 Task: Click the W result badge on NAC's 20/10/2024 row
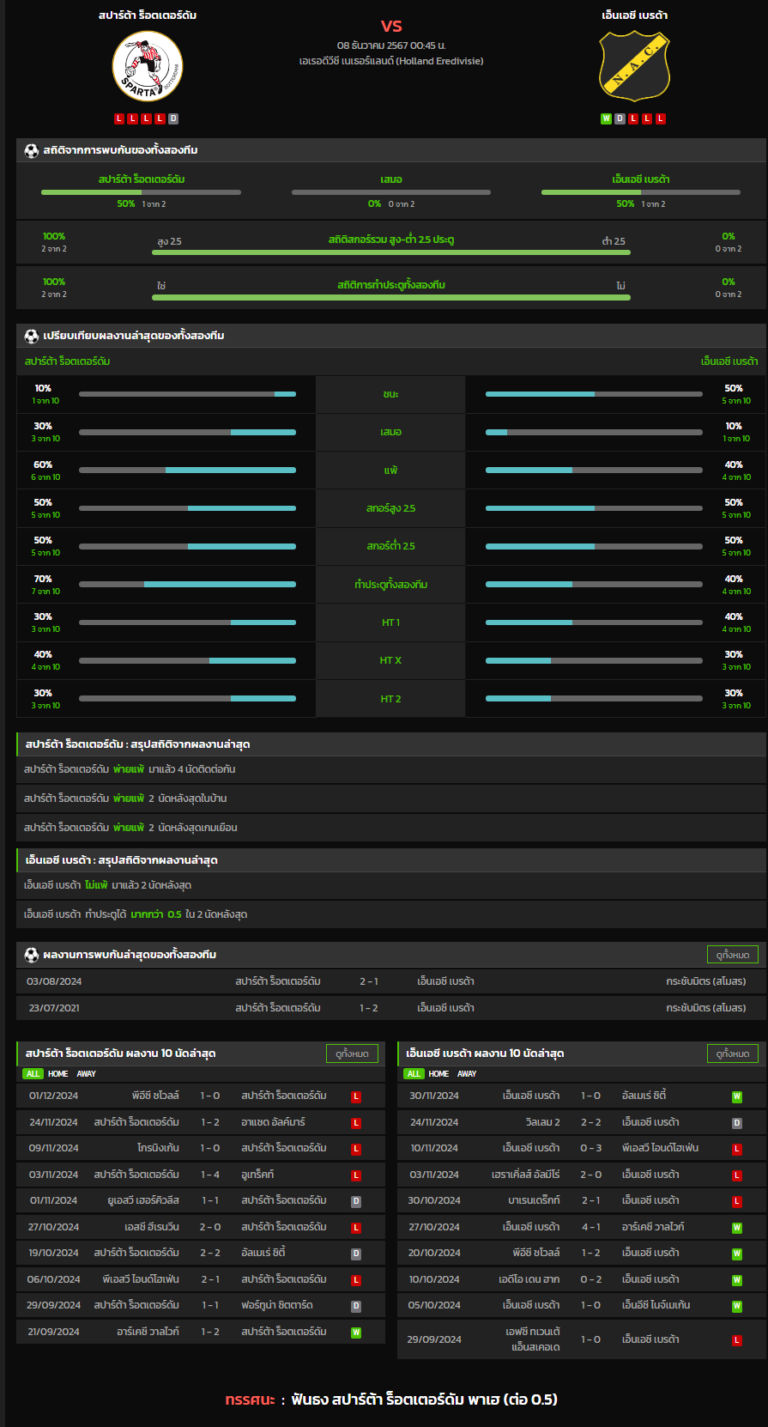coord(737,1254)
